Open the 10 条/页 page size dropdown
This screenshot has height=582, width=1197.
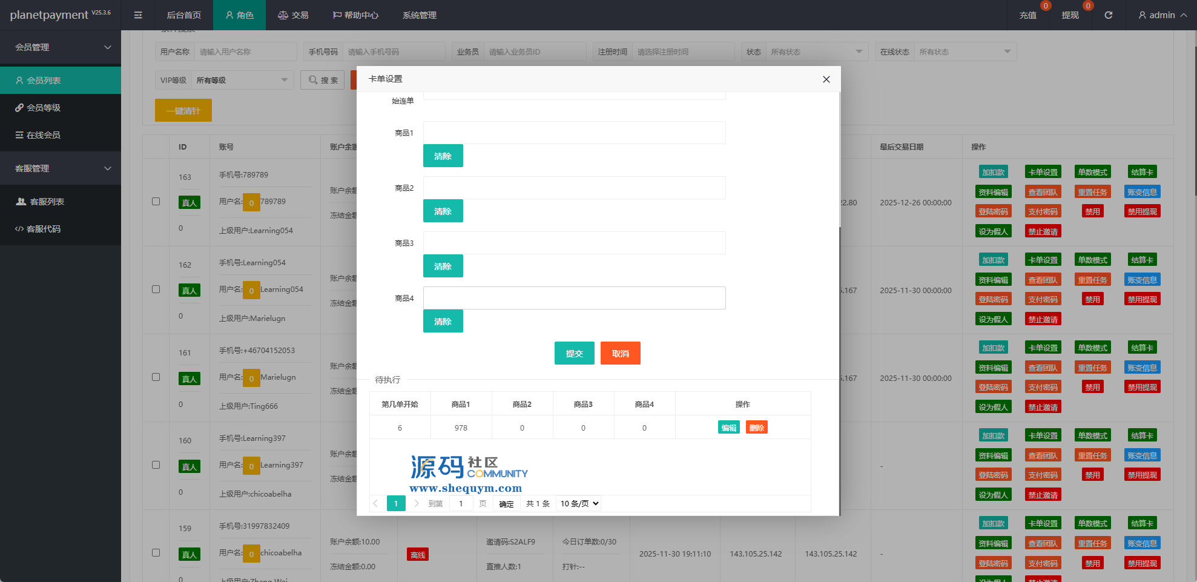click(579, 503)
